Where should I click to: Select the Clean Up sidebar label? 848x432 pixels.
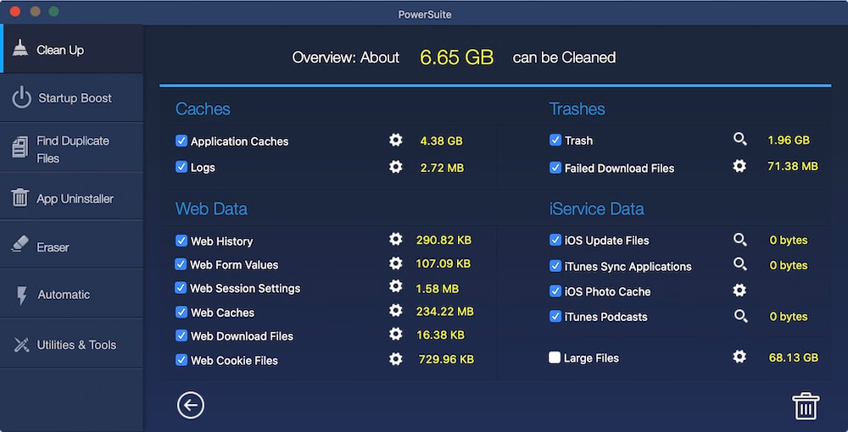[60, 50]
